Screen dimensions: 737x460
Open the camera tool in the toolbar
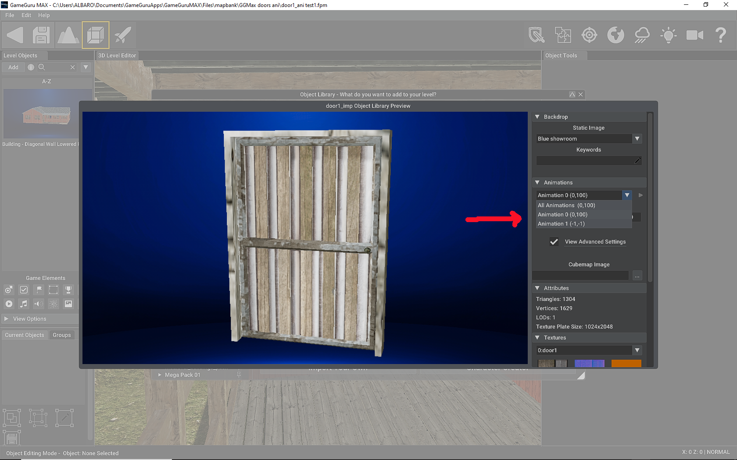click(694, 35)
